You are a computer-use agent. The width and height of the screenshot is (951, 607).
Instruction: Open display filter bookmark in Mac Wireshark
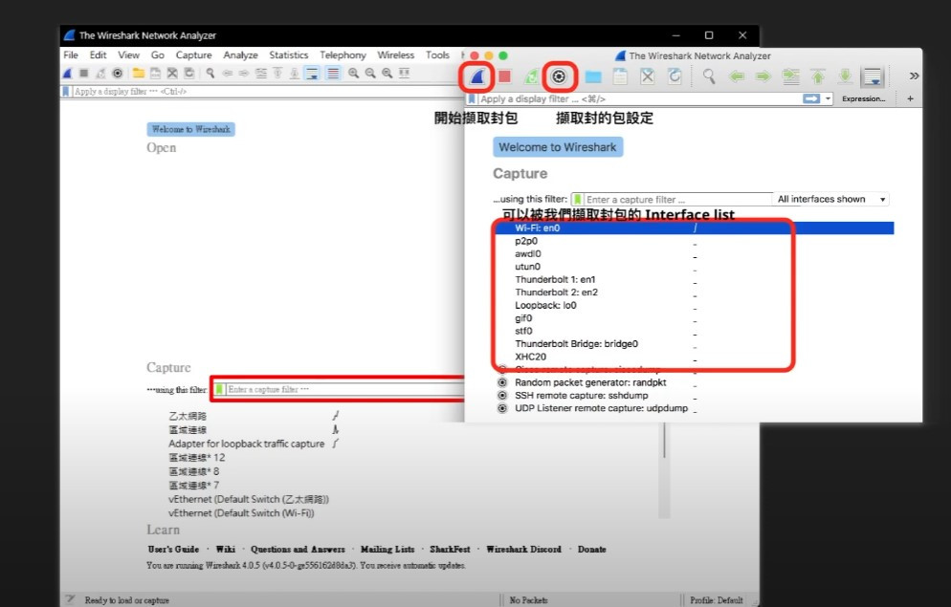tap(472, 98)
